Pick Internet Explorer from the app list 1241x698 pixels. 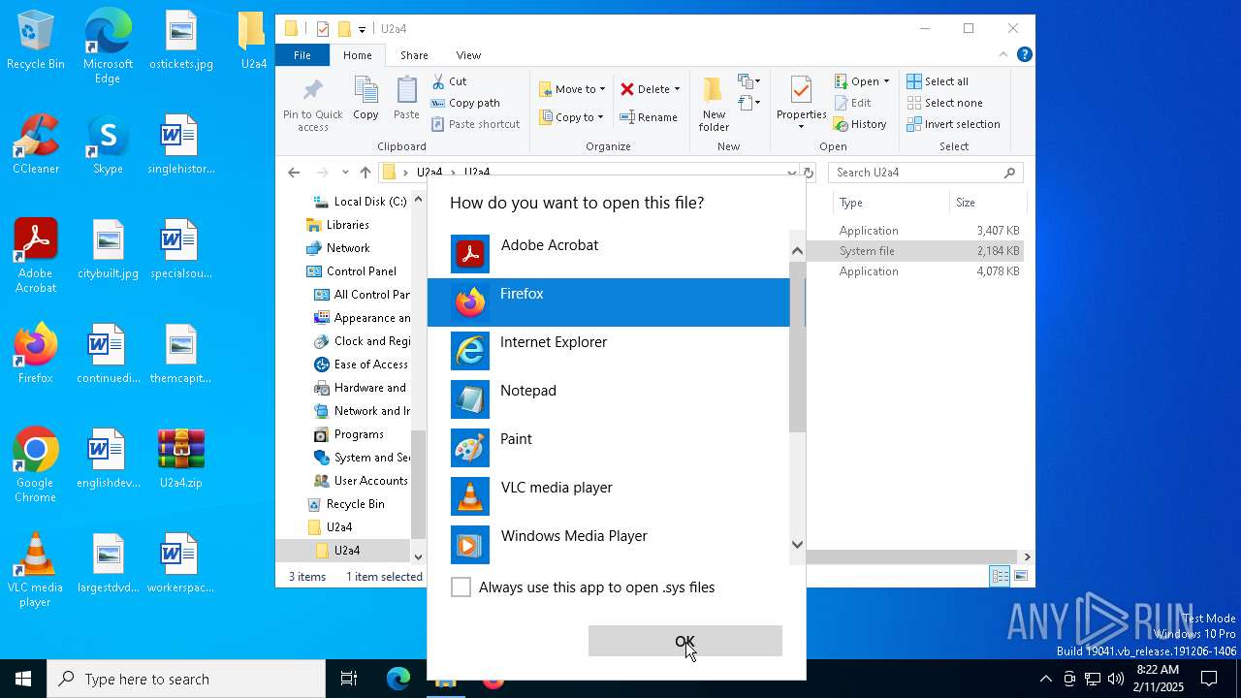[609, 351]
